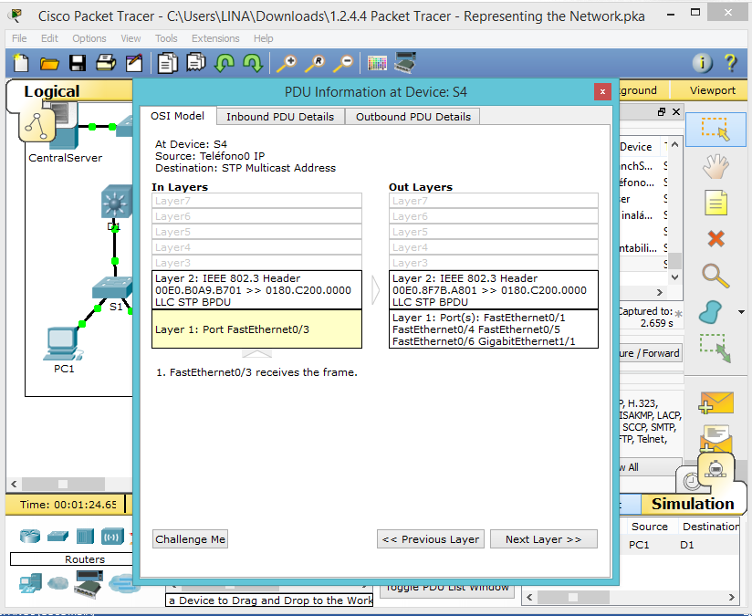Click the Challenge Me button

[x=190, y=539]
